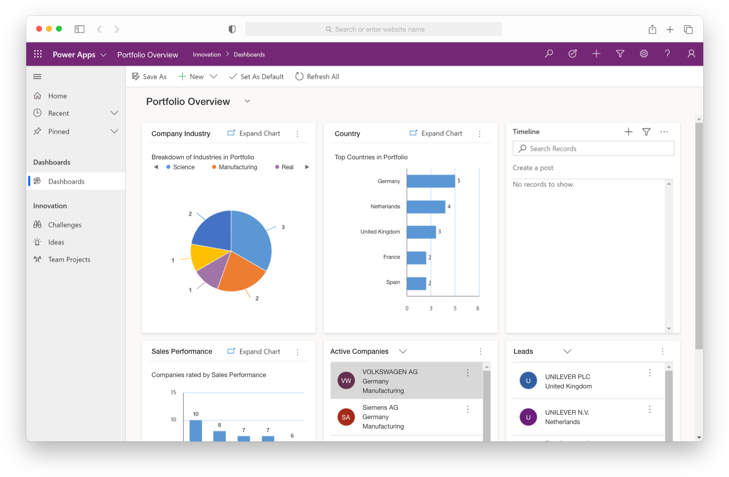The width and height of the screenshot is (729, 477).
Task: Expand the Sales Performance chart
Action: click(x=254, y=351)
